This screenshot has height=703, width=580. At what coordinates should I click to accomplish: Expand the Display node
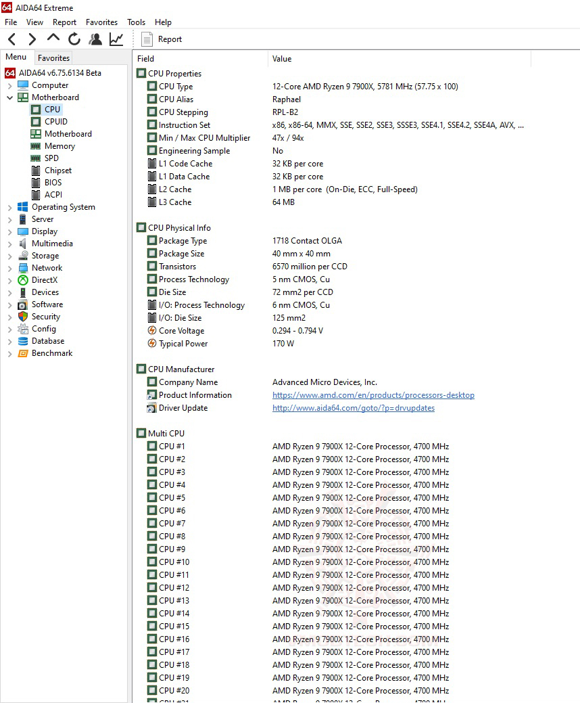(10, 232)
